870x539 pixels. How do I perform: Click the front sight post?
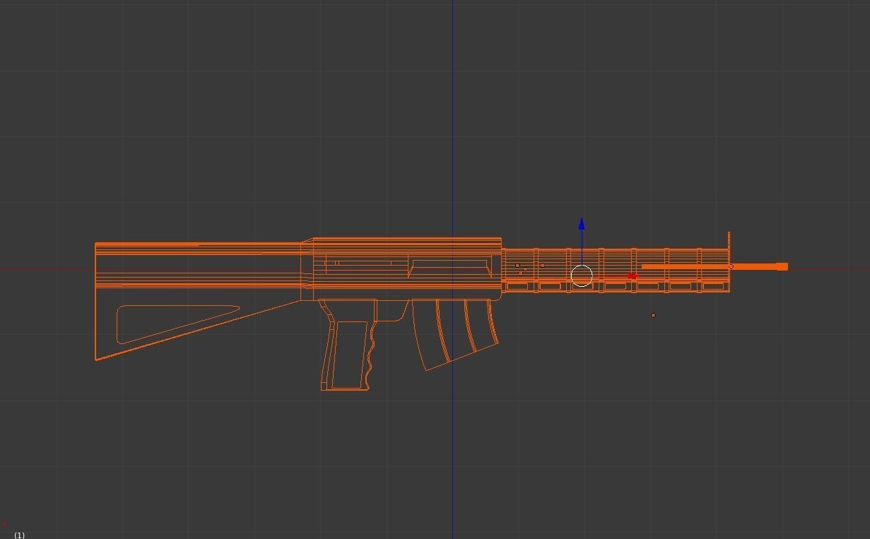click(x=729, y=240)
